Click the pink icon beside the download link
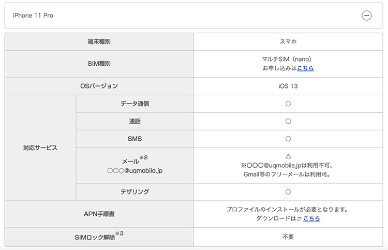The height and width of the screenshot is (250, 388). pos(299,219)
